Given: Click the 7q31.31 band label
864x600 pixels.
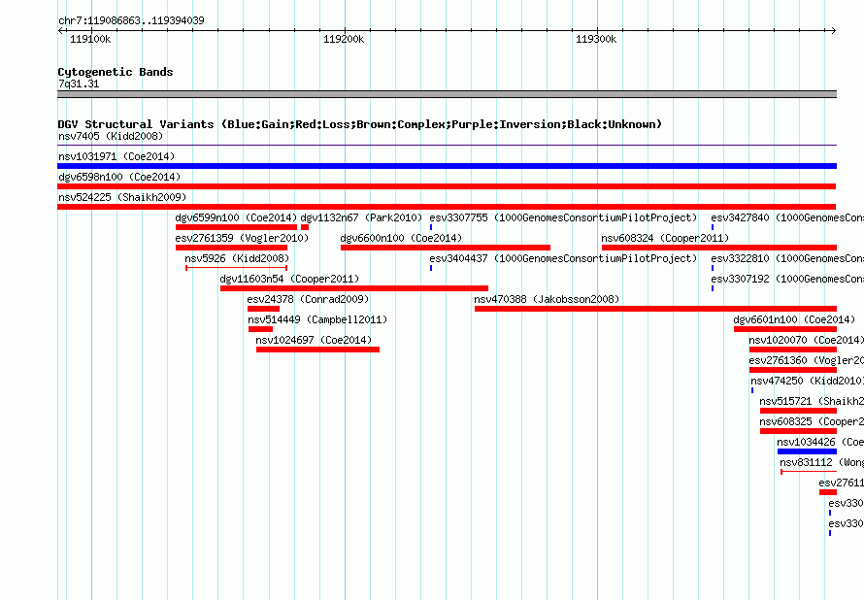Looking at the screenshot, I should pos(79,83).
